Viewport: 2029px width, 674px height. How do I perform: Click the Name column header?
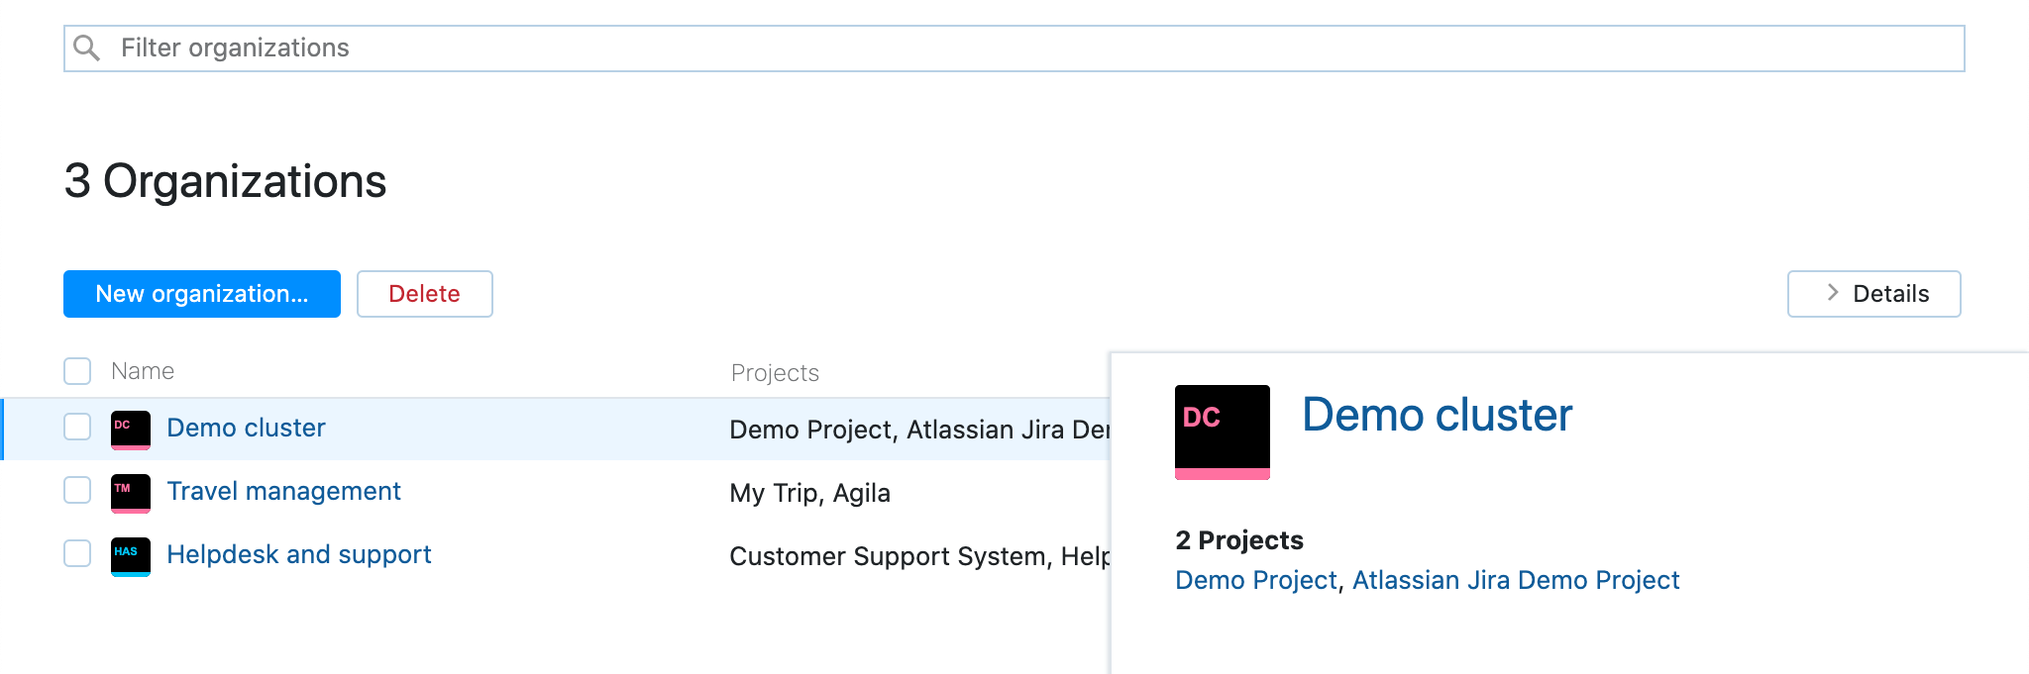coord(143,371)
